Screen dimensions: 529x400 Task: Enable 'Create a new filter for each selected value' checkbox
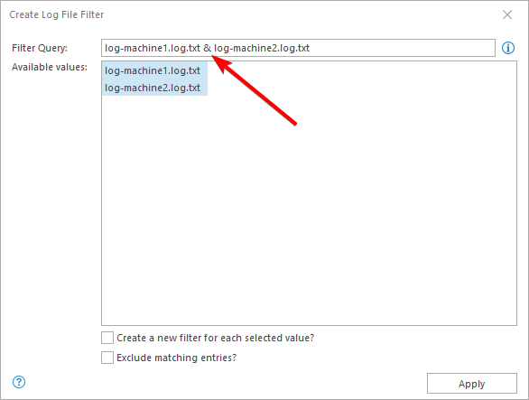pyautogui.click(x=107, y=338)
